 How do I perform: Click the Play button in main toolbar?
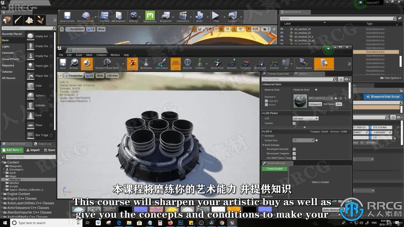(x=216, y=17)
